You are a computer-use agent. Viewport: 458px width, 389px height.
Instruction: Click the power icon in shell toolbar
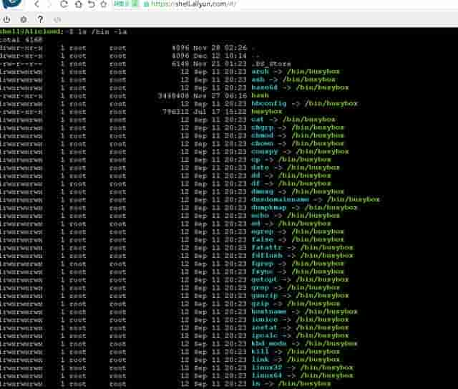click(x=6, y=19)
